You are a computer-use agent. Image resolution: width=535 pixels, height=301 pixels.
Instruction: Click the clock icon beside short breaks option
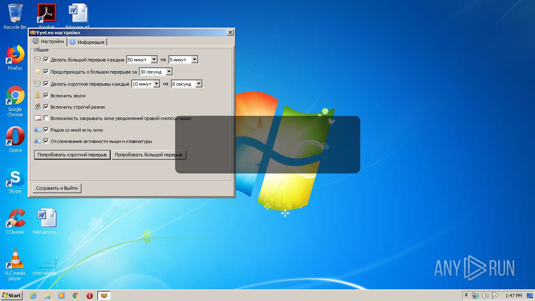[38, 84]
